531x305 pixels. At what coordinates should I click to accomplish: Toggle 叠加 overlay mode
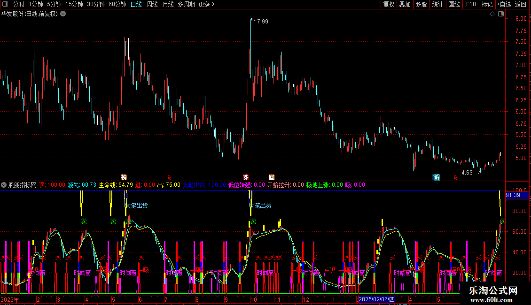pos(405,4)
